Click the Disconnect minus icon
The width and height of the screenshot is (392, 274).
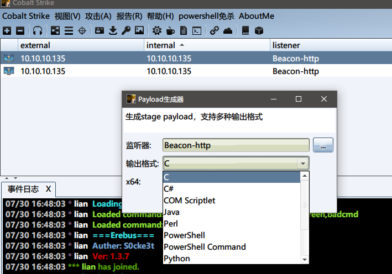tap(20, 31)
